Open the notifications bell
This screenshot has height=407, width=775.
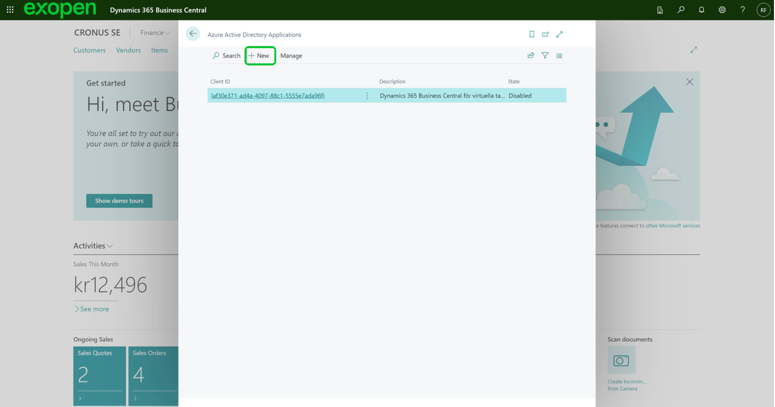click(x=701, y=10)
